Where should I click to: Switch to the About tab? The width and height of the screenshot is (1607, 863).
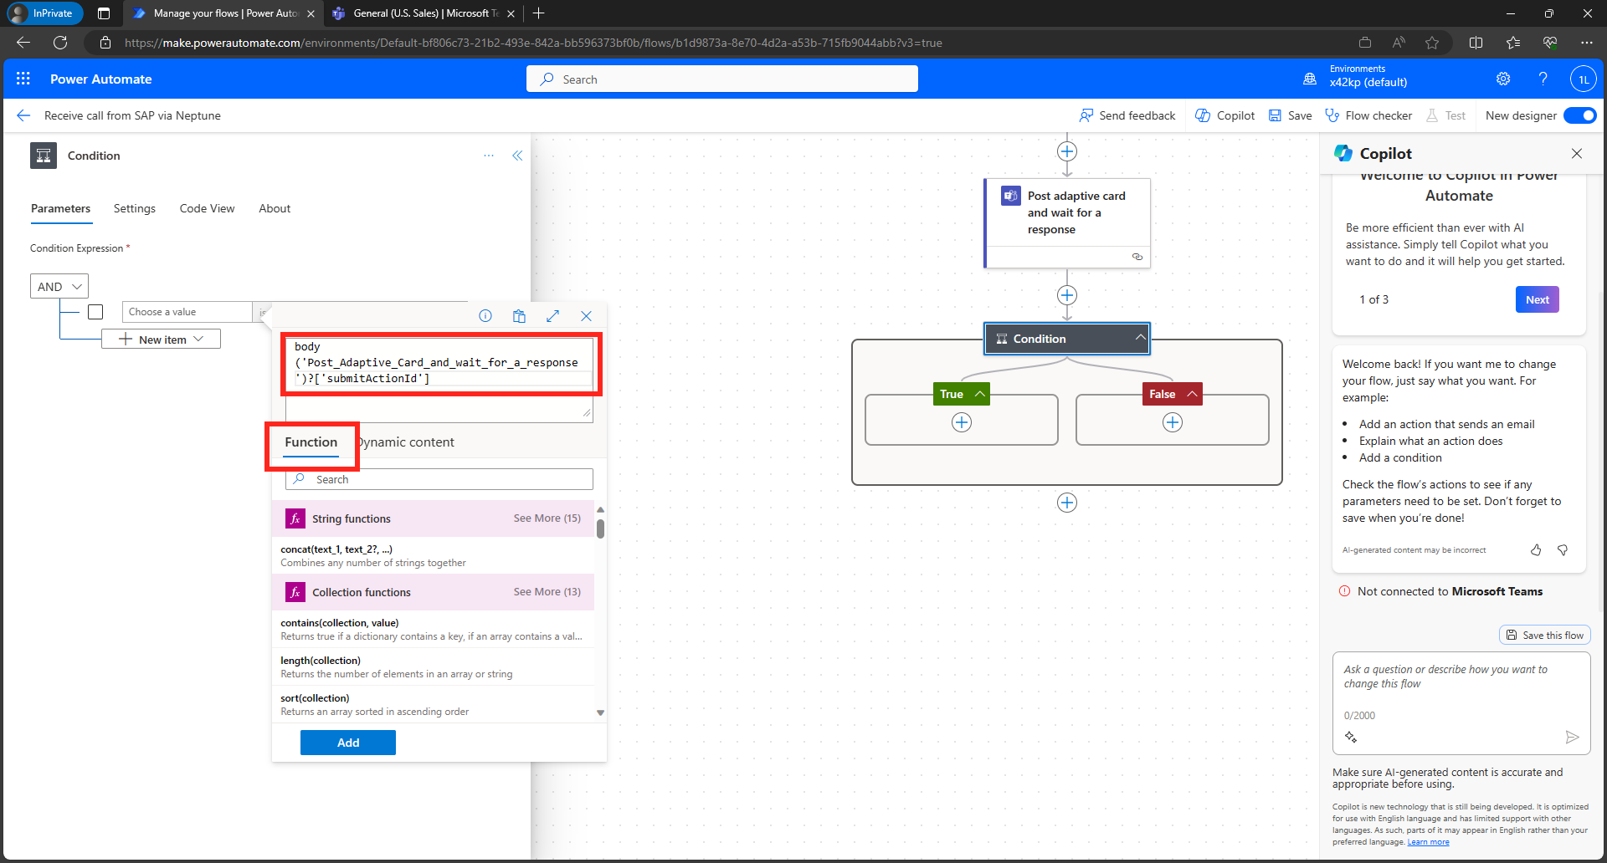(275, 208)
